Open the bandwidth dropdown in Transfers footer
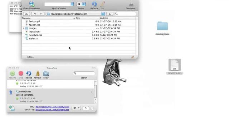Viewport: 229px width, 129px height. pos(76,108)
